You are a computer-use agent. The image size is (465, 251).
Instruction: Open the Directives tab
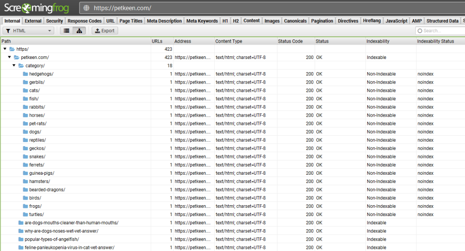(x=348, y=21)
